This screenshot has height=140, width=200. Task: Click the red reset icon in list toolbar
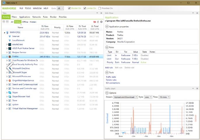click(94, 22)
